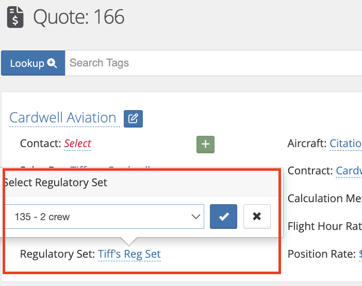The width and height of the screenshot is (362, 286).
Task: Confirm regulatory set with checkmark button
Action: 223,217
